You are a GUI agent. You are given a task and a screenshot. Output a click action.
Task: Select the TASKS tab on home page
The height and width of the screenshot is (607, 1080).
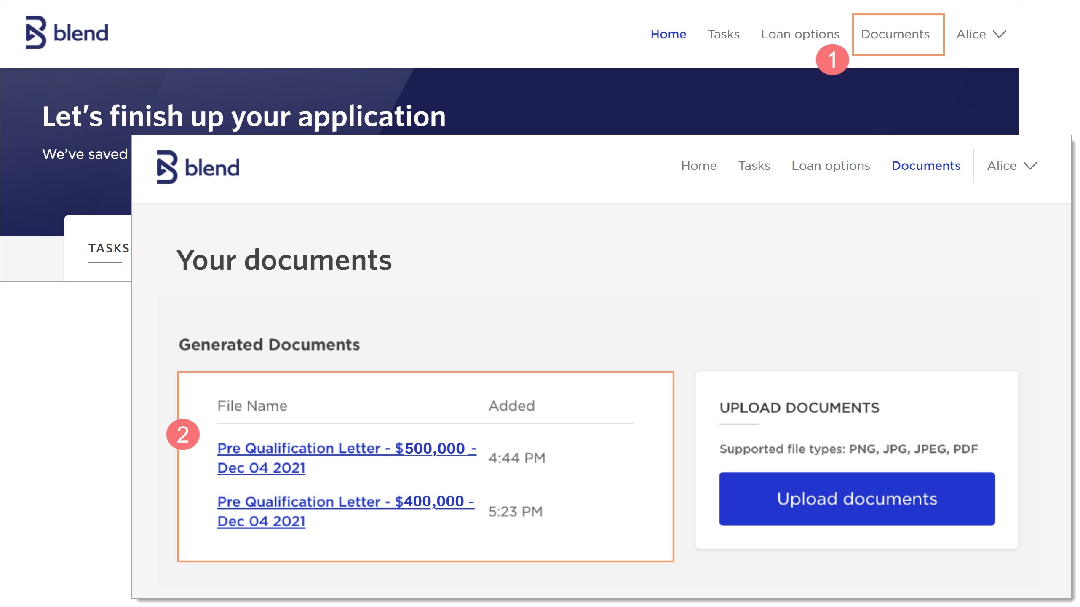pos(109,249)
